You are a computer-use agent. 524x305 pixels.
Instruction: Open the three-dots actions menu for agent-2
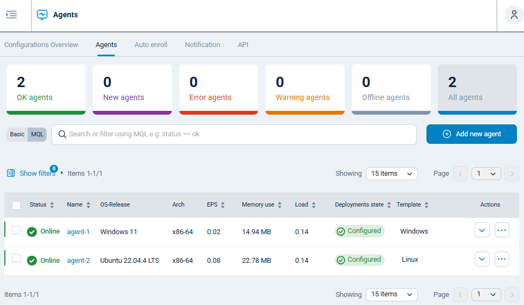(x=502, y=259)
